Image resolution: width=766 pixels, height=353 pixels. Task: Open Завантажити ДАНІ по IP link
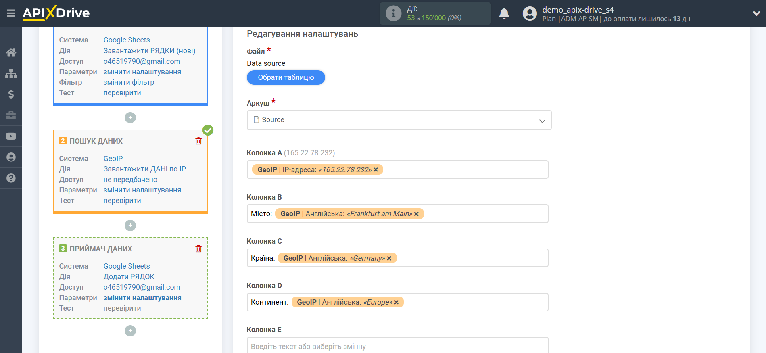coord(144,169)
